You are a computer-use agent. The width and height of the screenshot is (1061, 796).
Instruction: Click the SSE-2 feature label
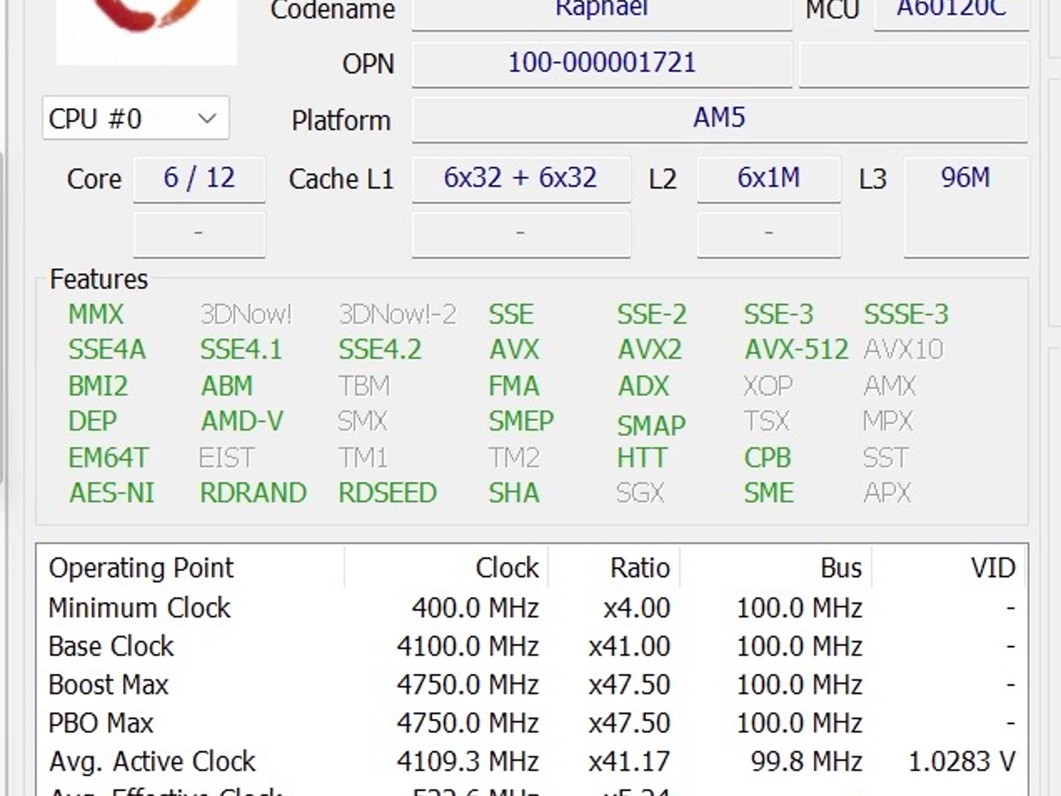(x=652, y=314)
